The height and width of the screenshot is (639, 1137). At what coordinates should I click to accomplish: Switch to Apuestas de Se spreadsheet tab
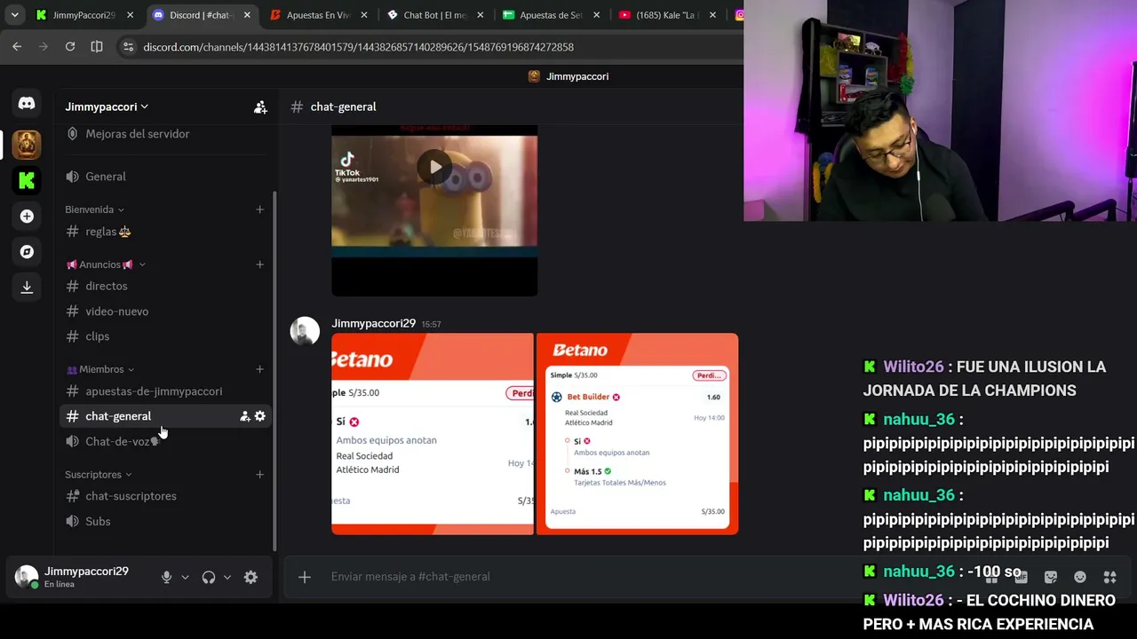551,15
